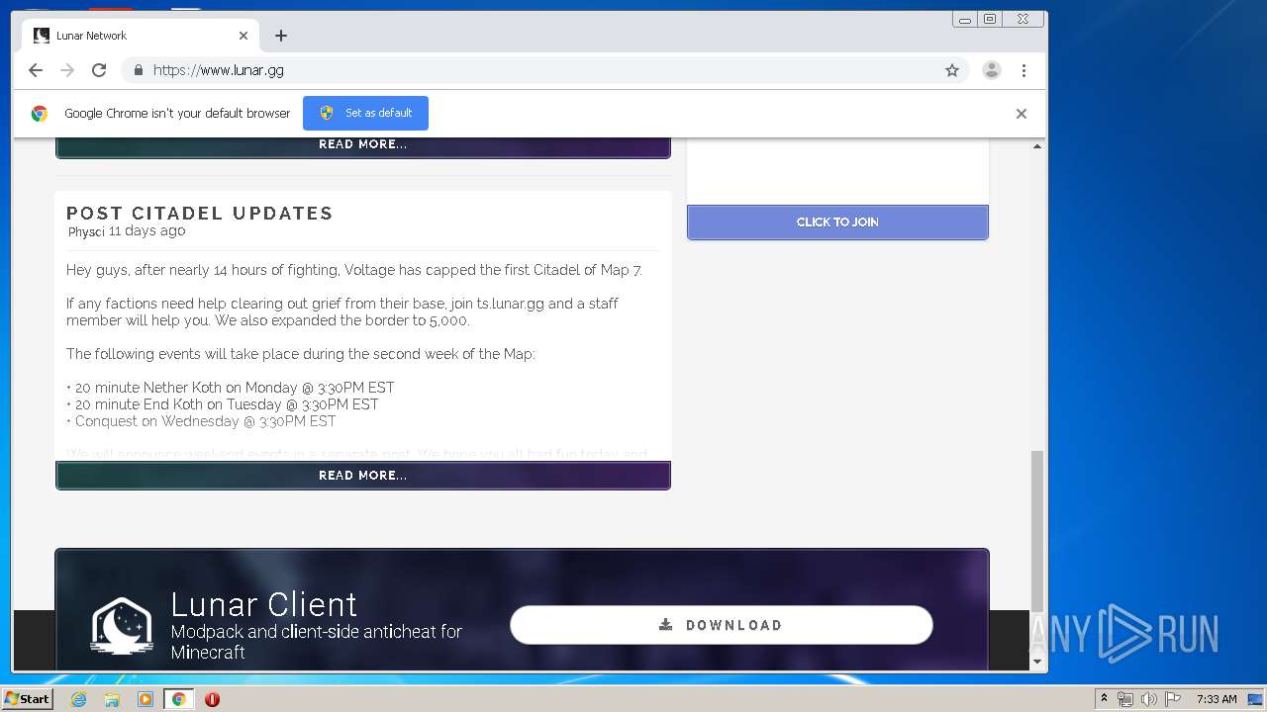This screenshot has width=1267, height=712.
Task: Download the Lunar Client
Action: [722, 625]
